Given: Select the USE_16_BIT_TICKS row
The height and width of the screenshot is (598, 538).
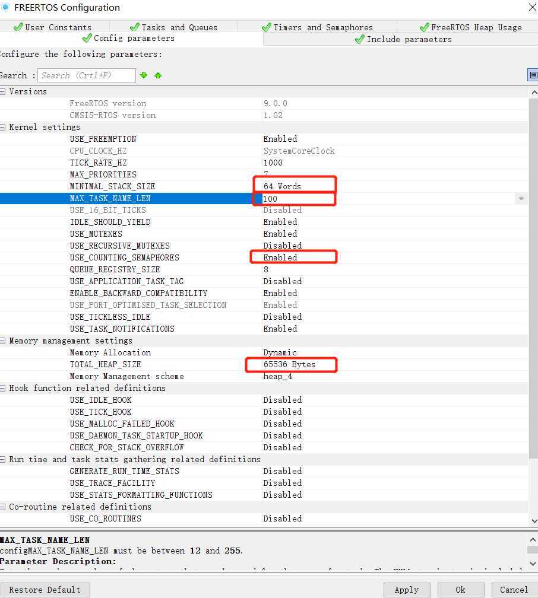Looking at the screenshot, I should click(264, 210).
